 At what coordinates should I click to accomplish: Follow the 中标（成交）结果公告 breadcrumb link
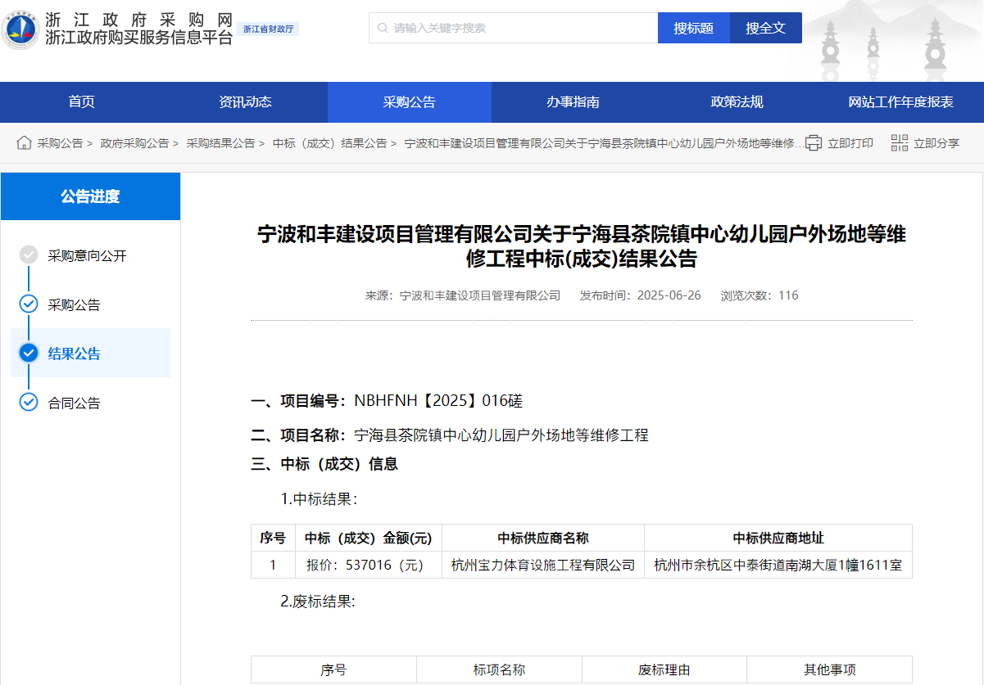point(329,143)
